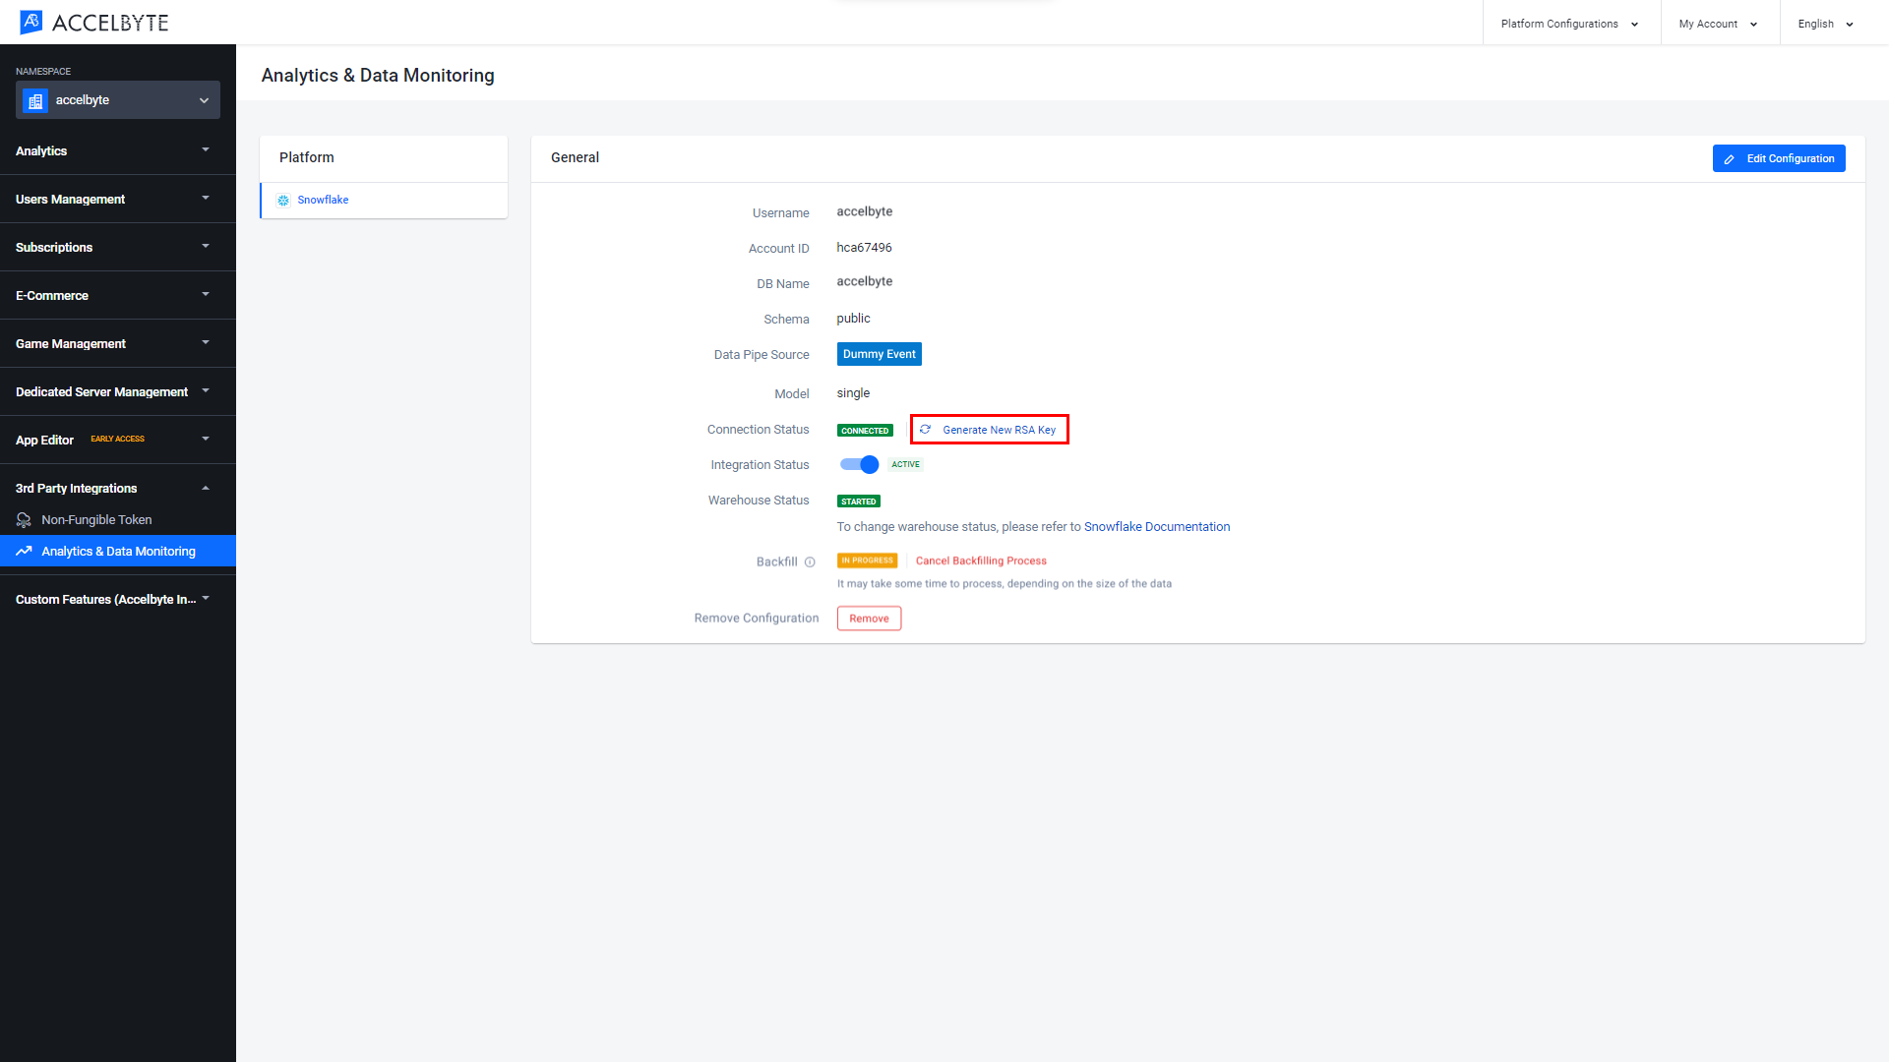Click the Generate New RSA Key refresh icon

click(x=927, y=429)
